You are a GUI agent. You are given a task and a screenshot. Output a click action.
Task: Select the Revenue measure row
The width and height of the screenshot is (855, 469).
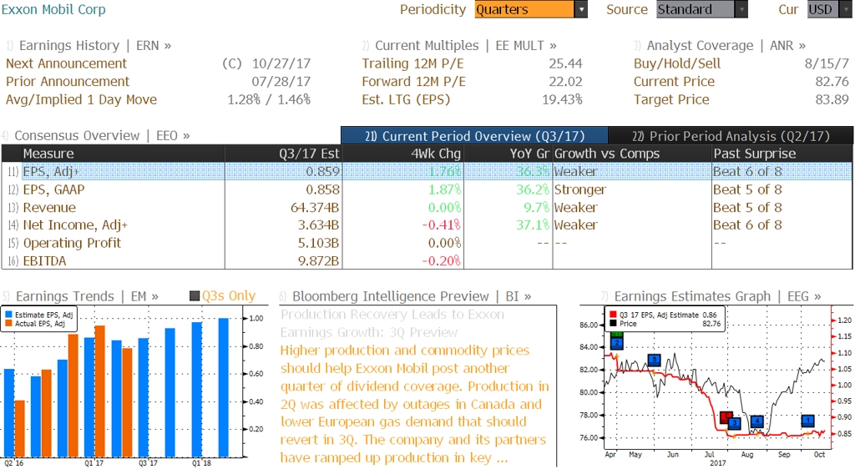tap(427, 207)
